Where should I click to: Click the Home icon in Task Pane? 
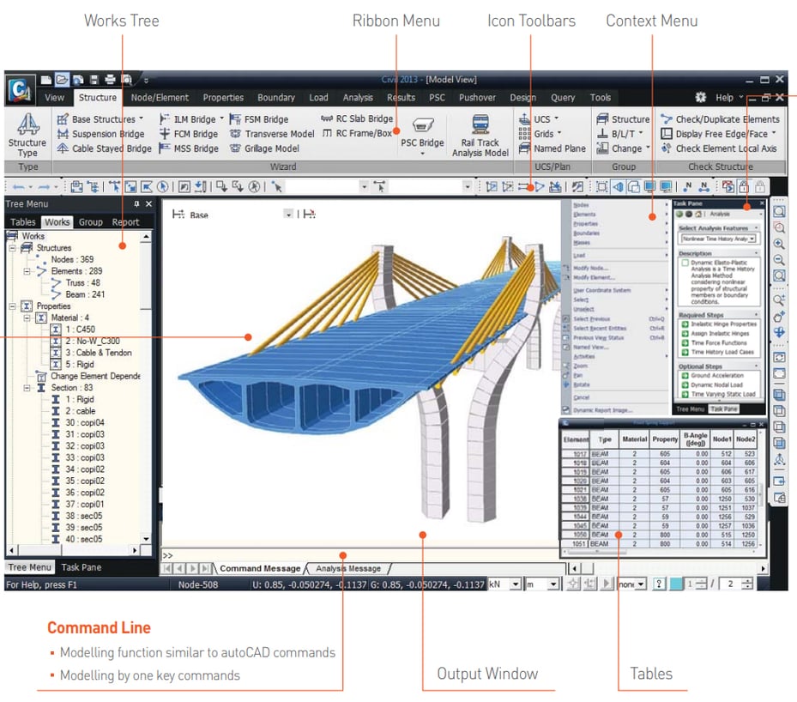[699, 214]
